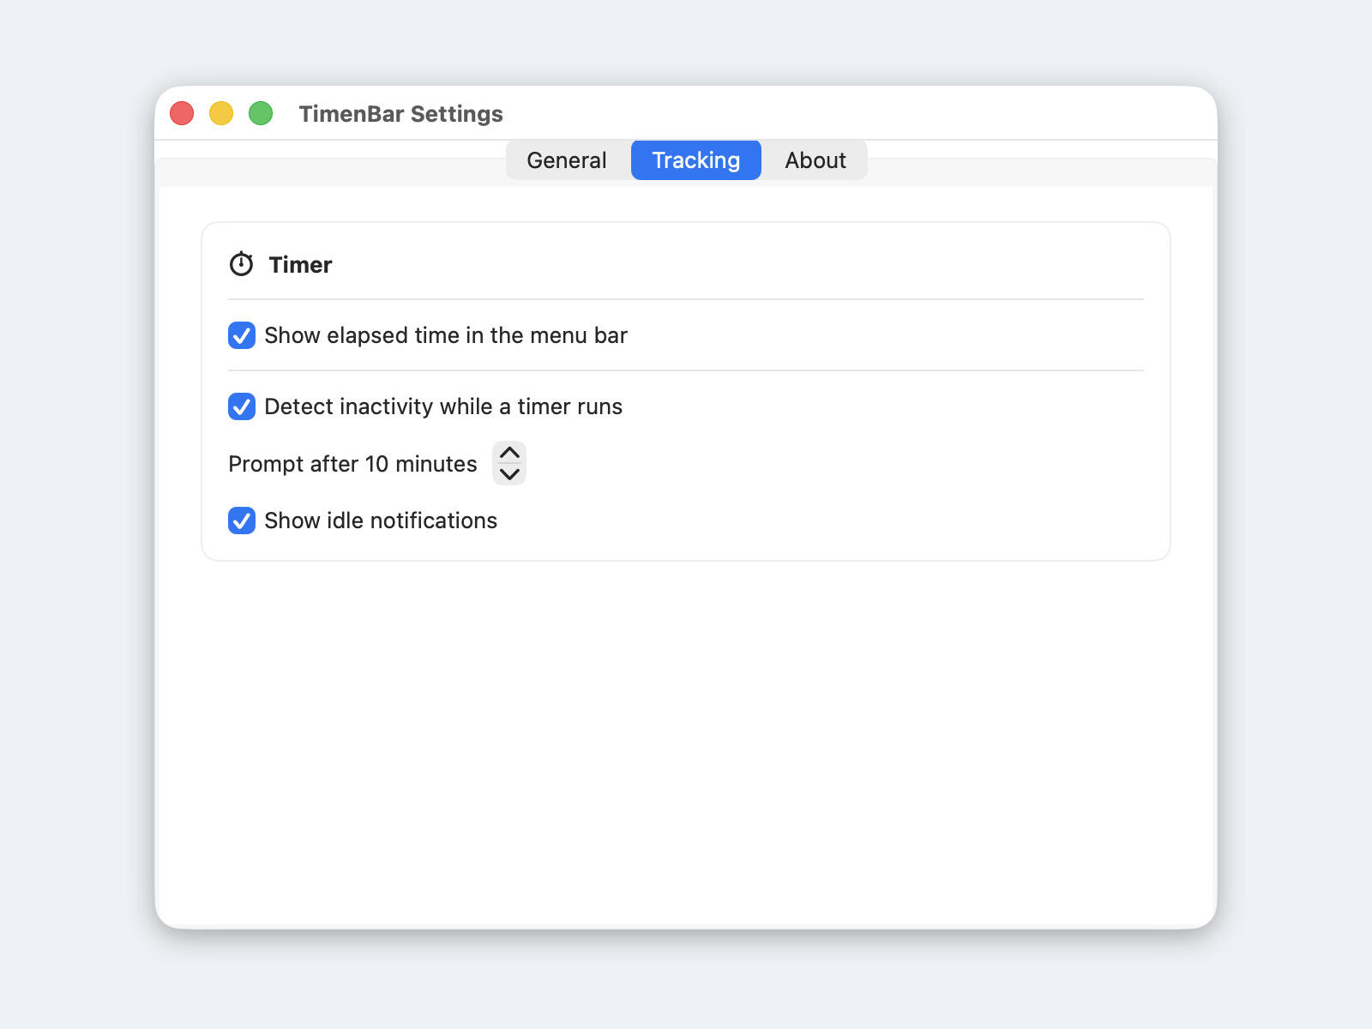The image size is (1372, 1029).
Task: Select the Tracking tab
Action: tap(696, 160)
